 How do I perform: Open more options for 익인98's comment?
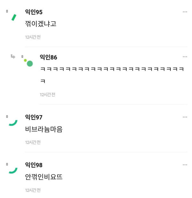pyautogui.click(x=185, y=165)
